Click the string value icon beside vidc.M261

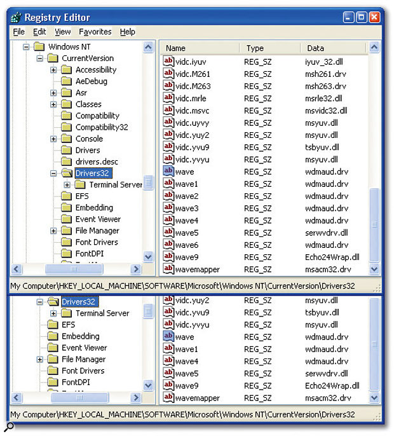point(168,74)
